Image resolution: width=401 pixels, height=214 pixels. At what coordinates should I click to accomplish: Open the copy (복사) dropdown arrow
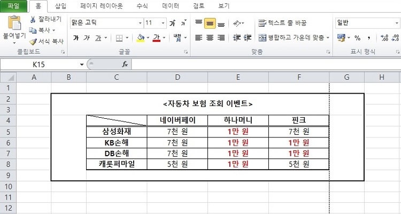tap(53, 30)
